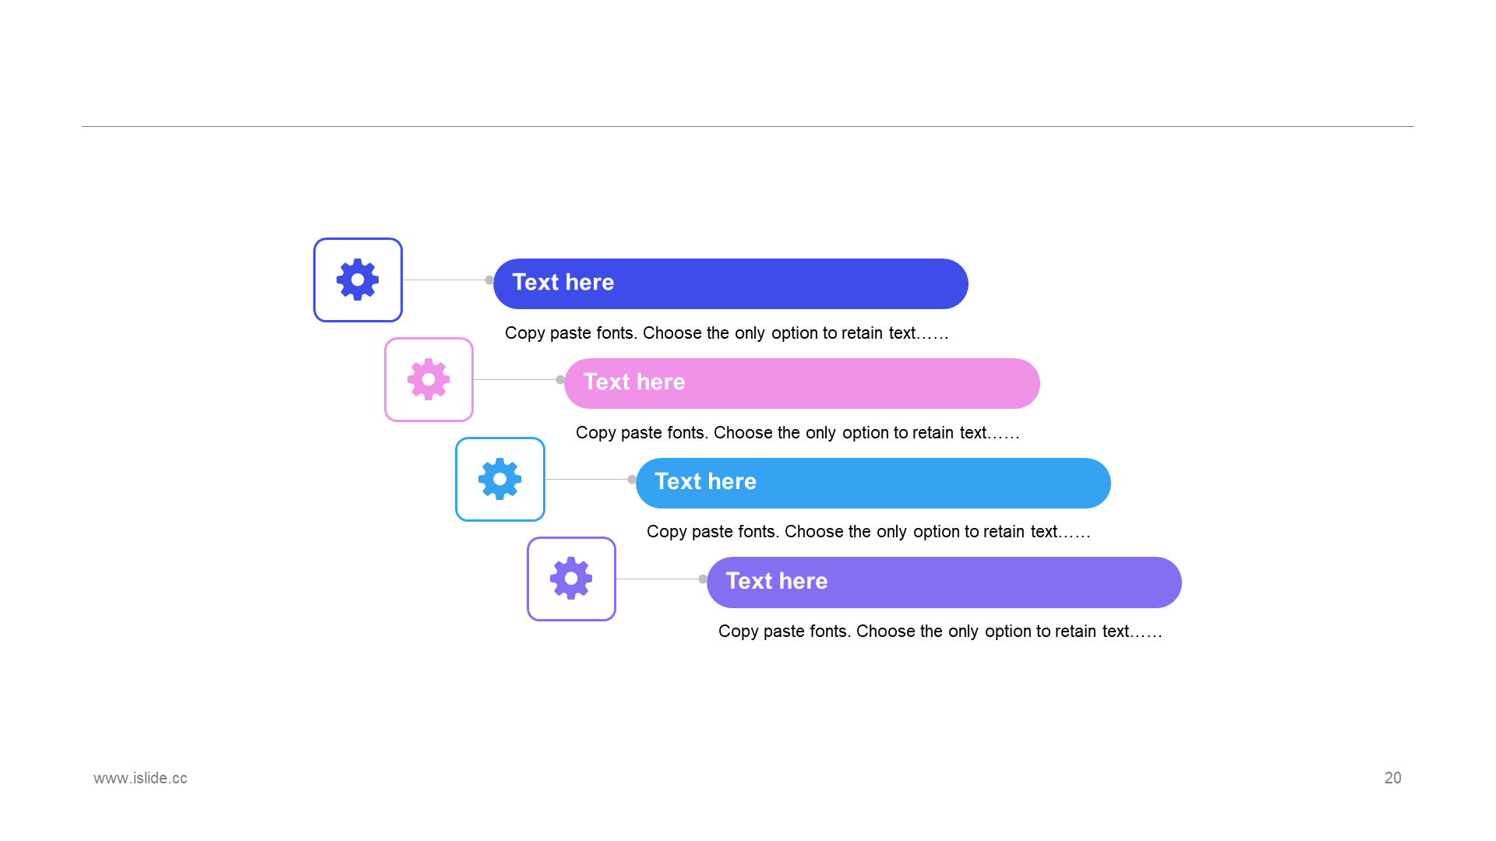This screenshot has width=1496, height=841.
Task: Click the description text under the purple bar
Action: click(x=940, y=632)
